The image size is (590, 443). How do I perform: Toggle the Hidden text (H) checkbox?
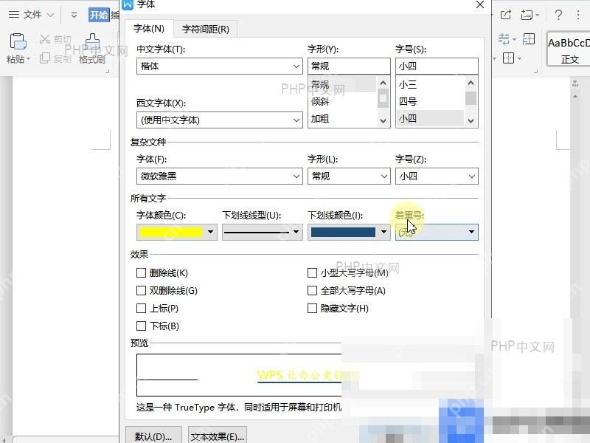(x=312, y=308)
